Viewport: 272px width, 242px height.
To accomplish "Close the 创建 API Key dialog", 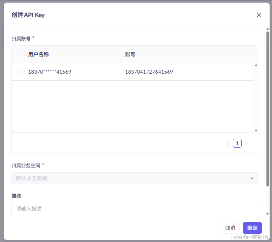I will pyautogui.click(x=259, y=15).
